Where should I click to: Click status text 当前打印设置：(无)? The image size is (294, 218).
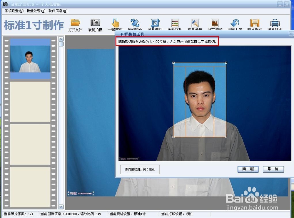pyautogui.click(x=177, y=214)
